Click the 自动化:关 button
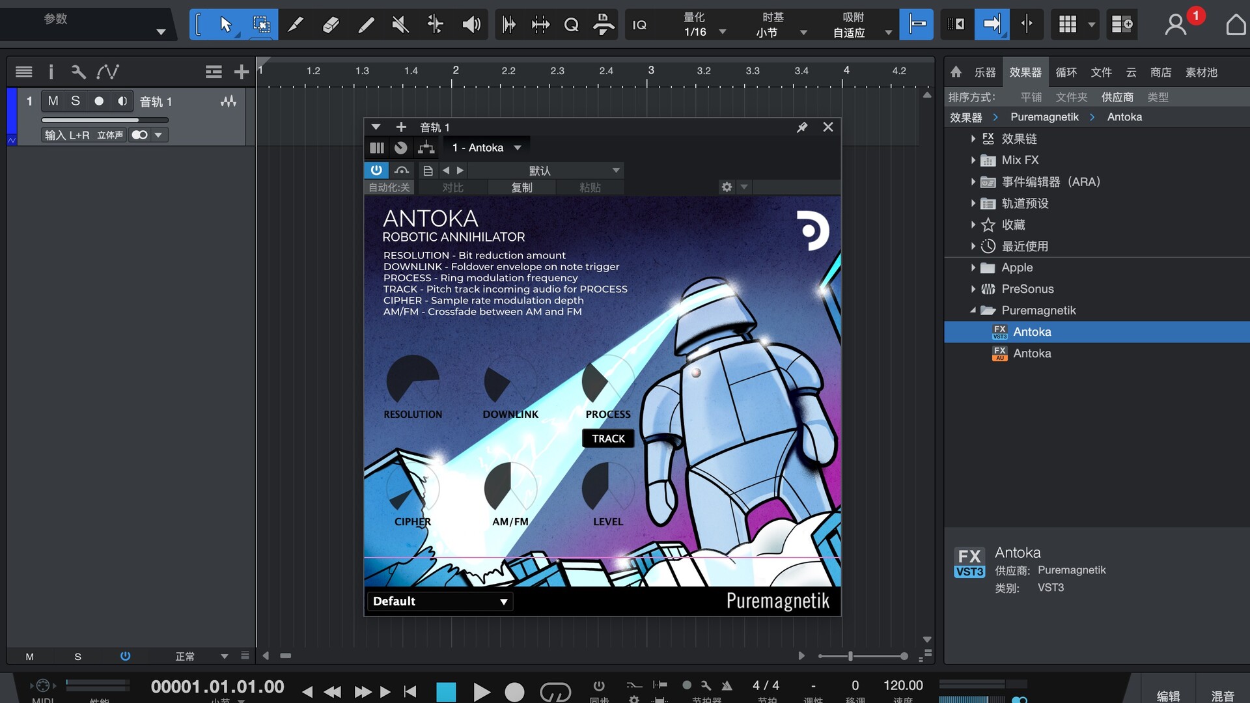This screenshot has width=1250, height=703. click(389, 187)
